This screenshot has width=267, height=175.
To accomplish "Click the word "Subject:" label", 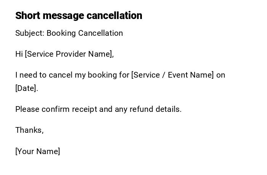I will point(30,33).
